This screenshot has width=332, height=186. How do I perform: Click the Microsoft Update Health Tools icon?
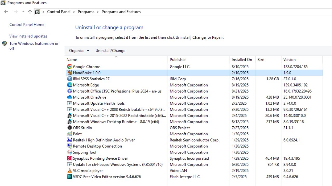70,103
